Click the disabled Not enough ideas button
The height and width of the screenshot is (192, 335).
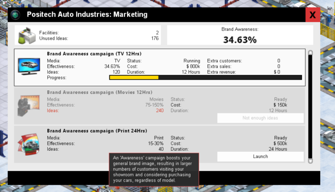(261, 118)
